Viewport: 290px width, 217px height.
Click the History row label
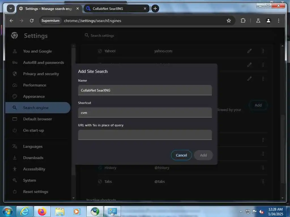110,168
